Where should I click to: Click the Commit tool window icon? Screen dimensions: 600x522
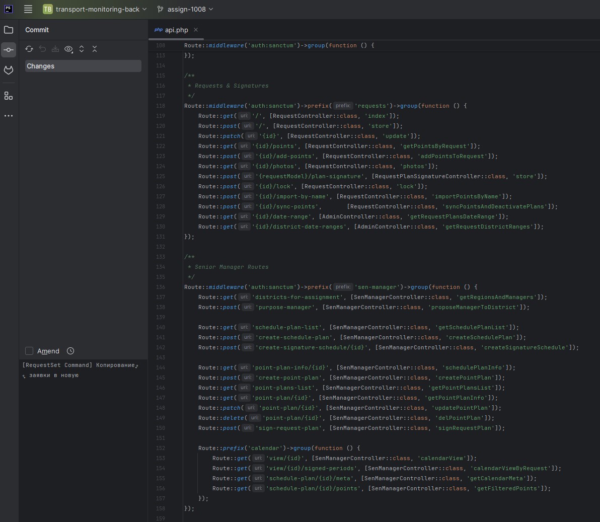[9, 50]
